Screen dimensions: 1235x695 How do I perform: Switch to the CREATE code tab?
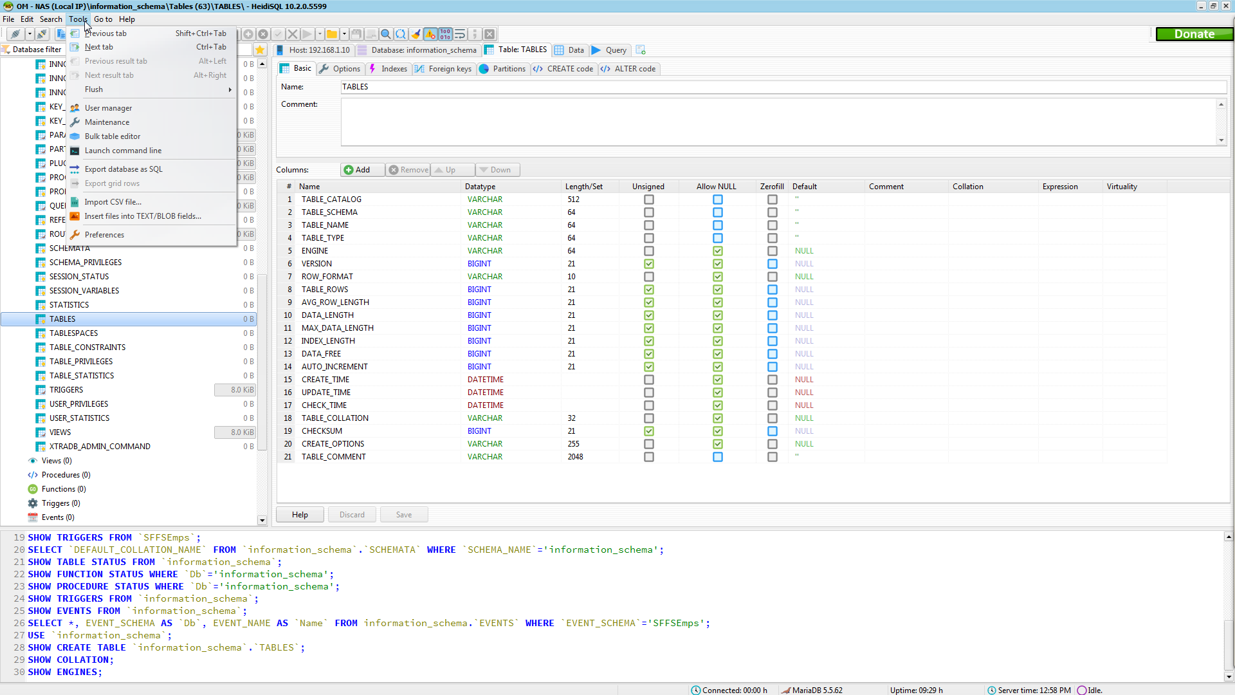[564, 69]
